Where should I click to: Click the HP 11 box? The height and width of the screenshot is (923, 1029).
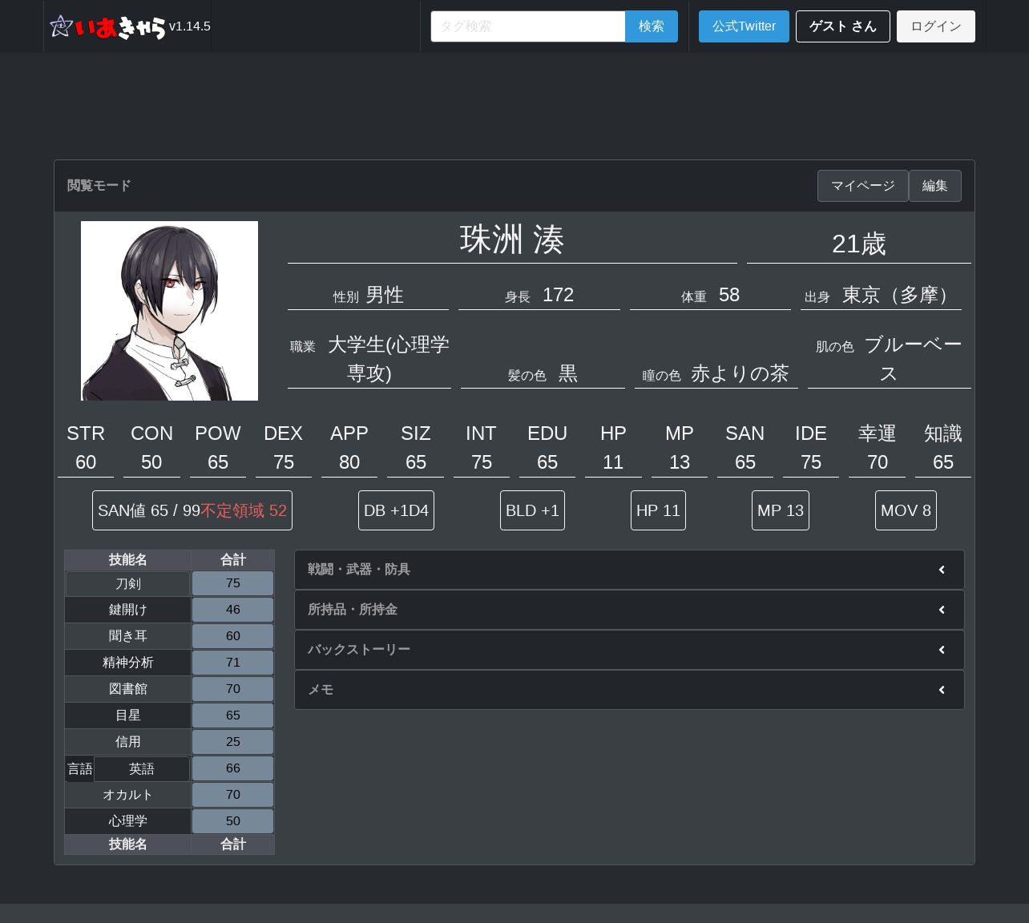(658, 510)
